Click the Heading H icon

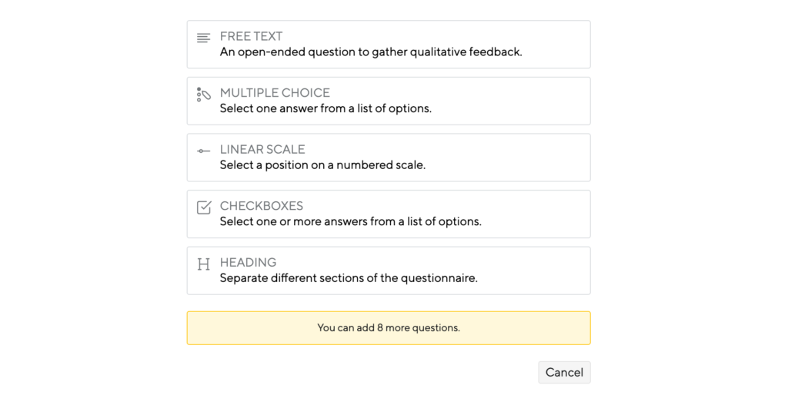[x=203, y=264]
